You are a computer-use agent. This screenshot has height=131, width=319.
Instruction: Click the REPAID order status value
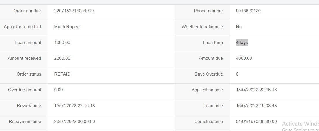coord(62,74)
